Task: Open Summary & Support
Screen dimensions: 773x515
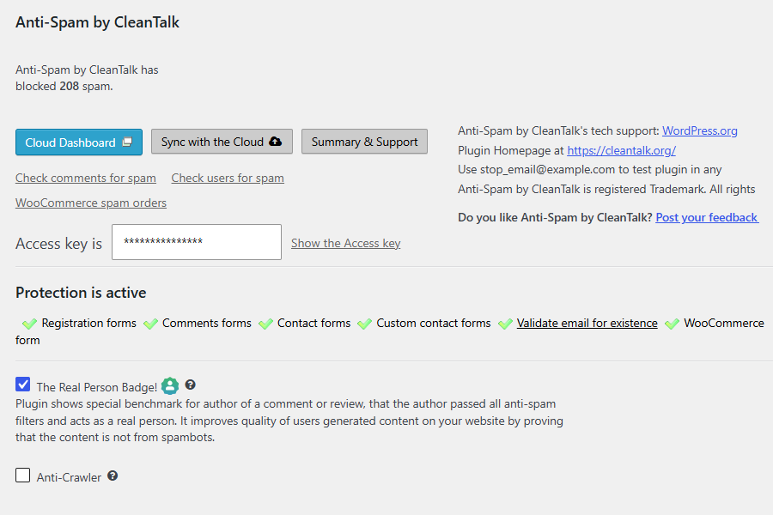Action: pos(364,142)
